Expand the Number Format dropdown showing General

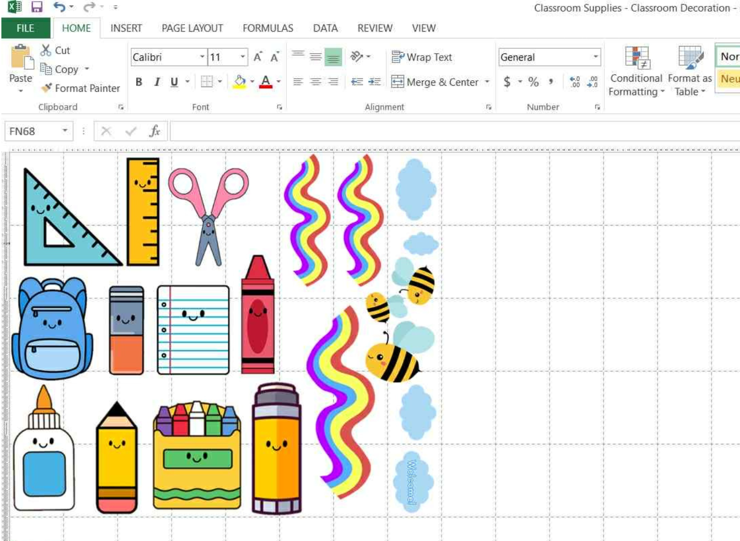(596, 57)
